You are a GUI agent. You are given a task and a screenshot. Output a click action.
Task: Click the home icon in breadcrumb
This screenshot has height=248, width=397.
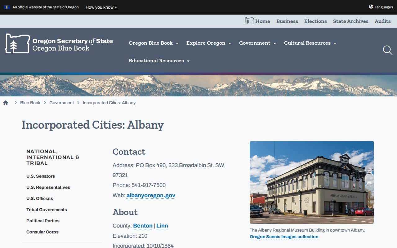click(6, 103)
